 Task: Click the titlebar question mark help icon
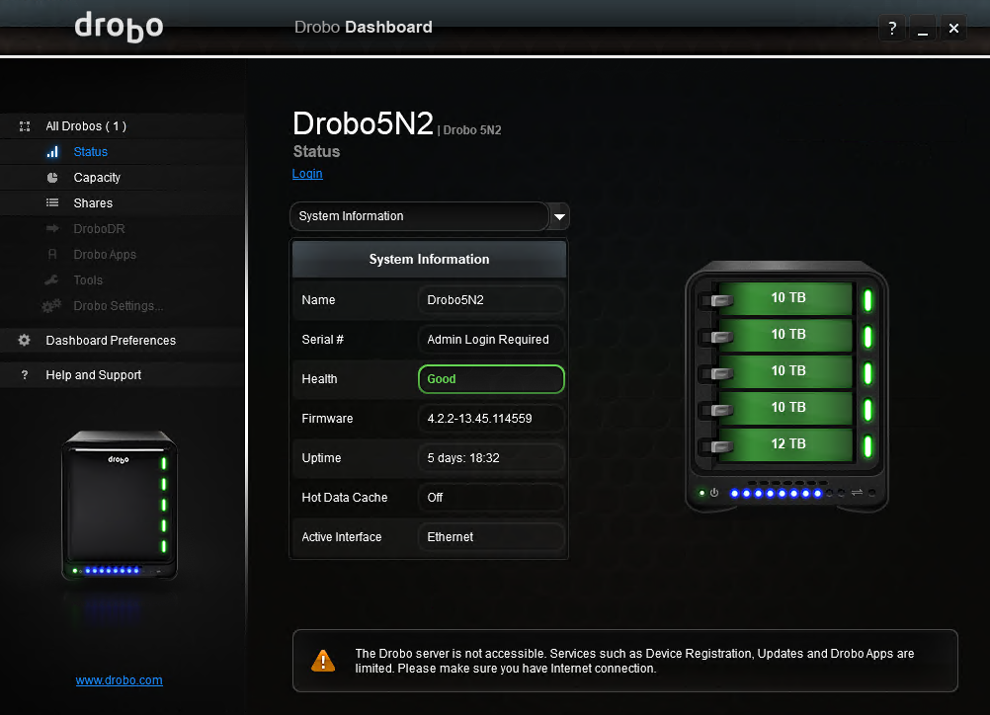tap(891, 28)
